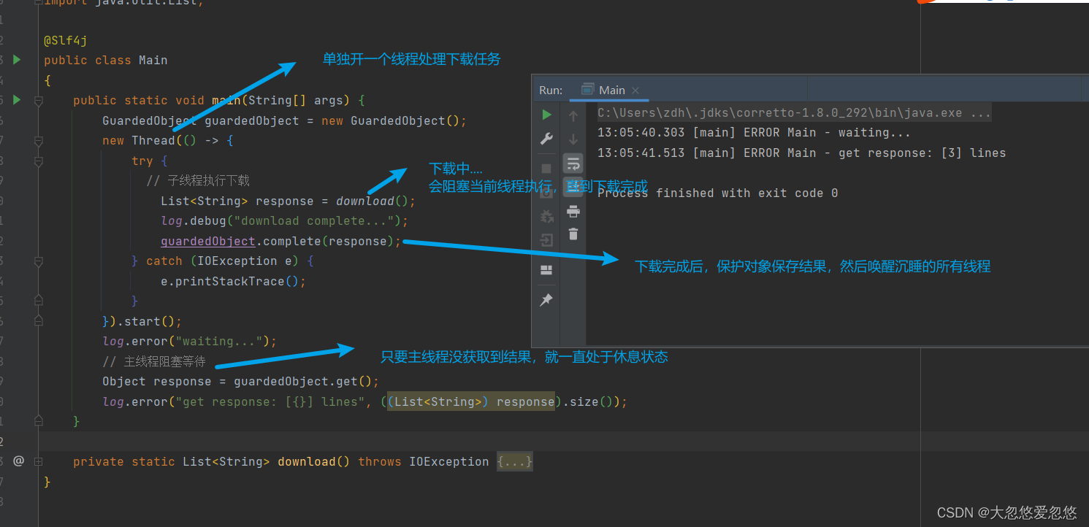This screenshot has width=1089, height=527.
Task: Click Down the stack trace arrow
Action: coord(573,139)
